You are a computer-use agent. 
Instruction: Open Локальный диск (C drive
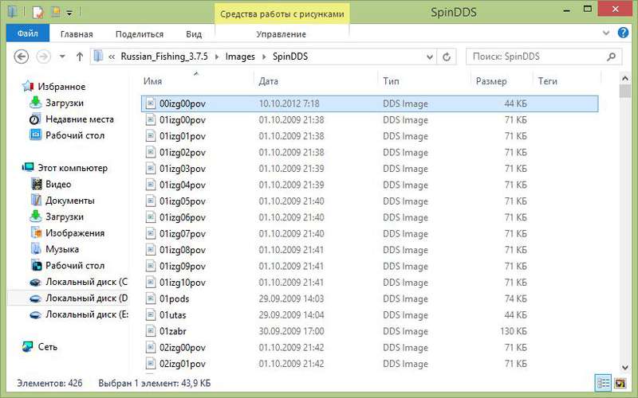pyautogui.click(x=86, y=282)
